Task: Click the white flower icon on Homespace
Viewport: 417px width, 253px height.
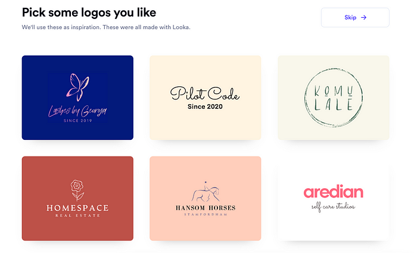Action: pyautogui.click(x=77, y=190)
